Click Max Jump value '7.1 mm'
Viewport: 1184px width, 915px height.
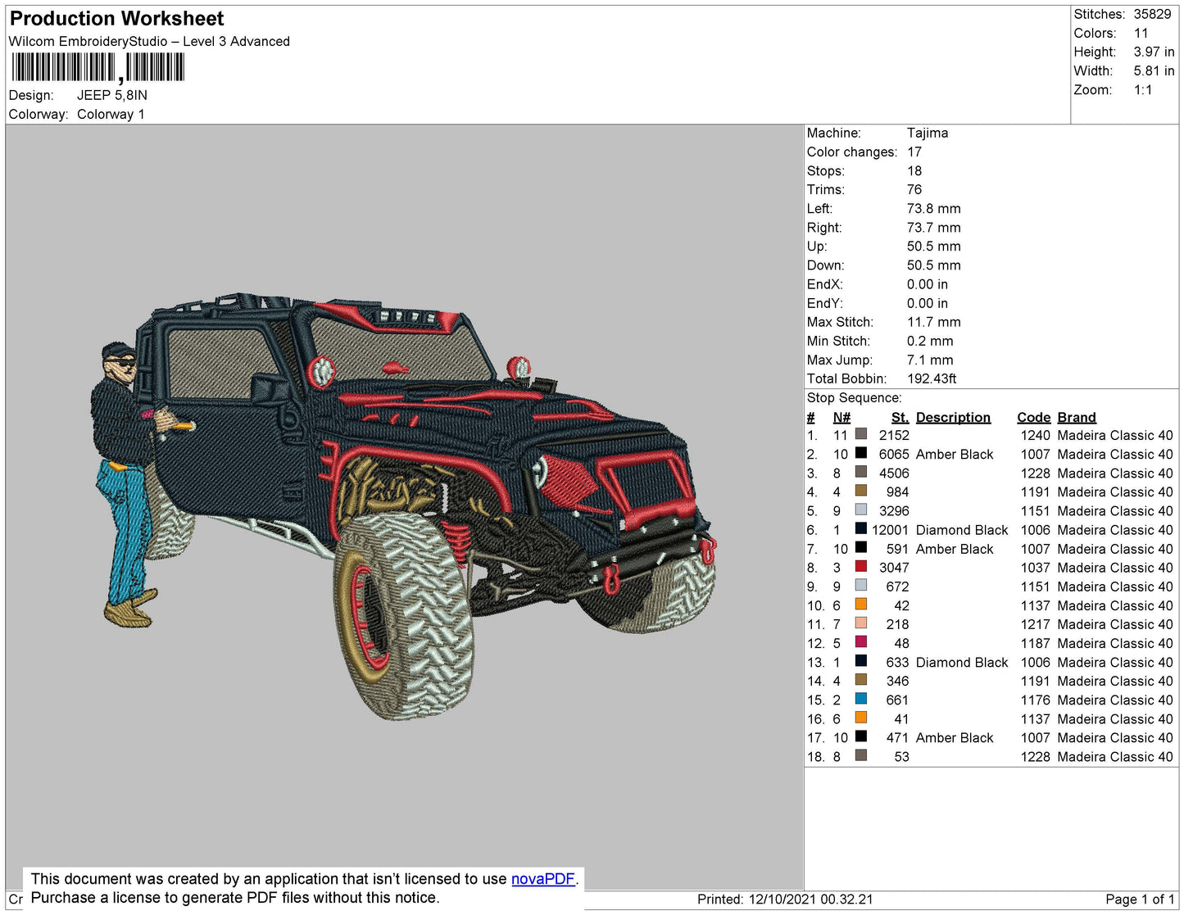[x=930, y=360]
